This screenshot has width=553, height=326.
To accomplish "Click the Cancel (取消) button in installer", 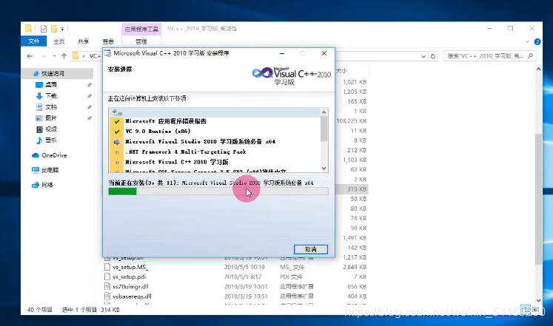I will [x=311, y=249].
